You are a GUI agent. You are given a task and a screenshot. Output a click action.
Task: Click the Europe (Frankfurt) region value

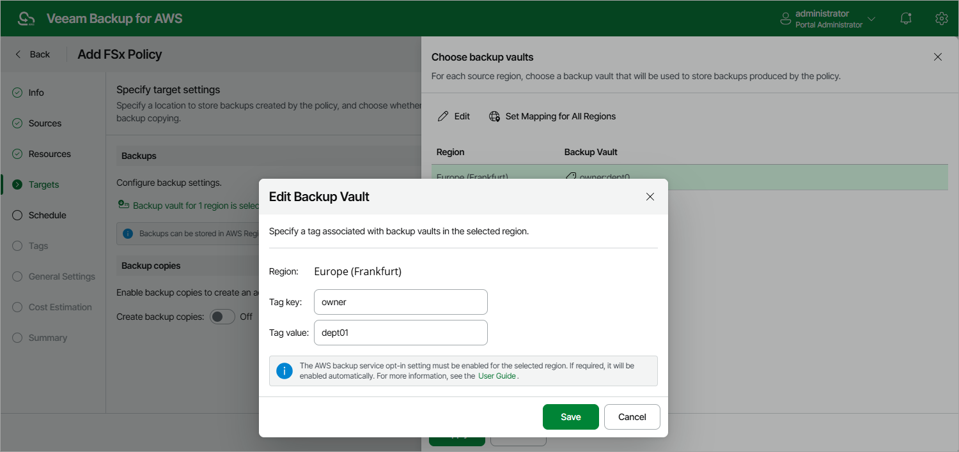point(358,271)
